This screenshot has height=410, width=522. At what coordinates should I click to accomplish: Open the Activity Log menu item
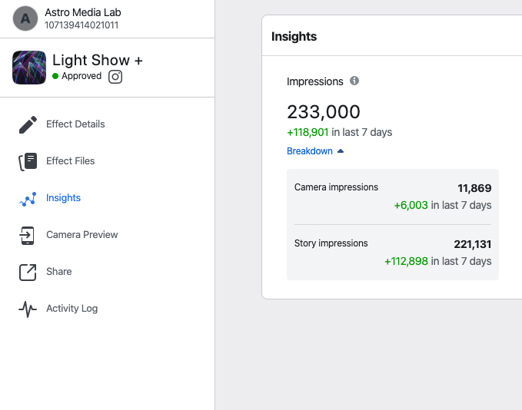tap(72, 309)
